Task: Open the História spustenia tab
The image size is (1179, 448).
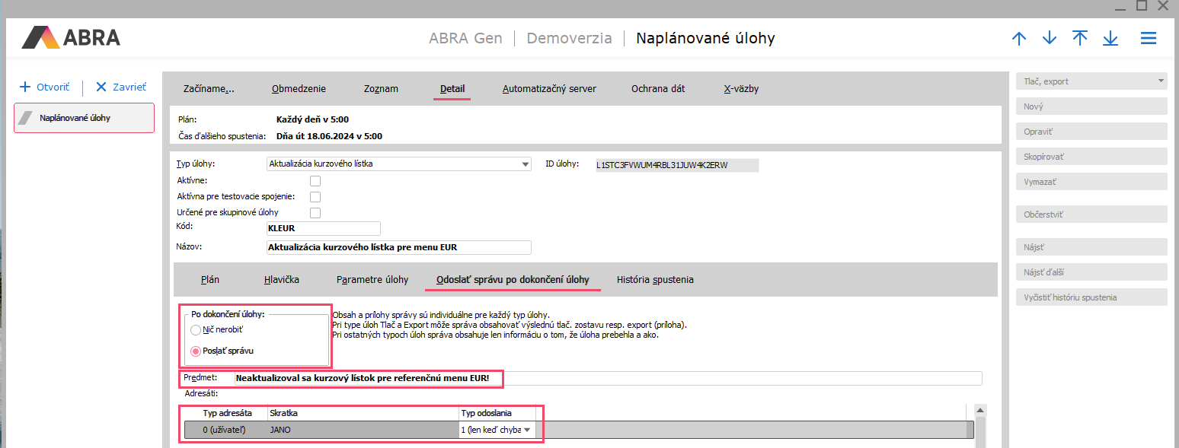Action: point(655,279)
